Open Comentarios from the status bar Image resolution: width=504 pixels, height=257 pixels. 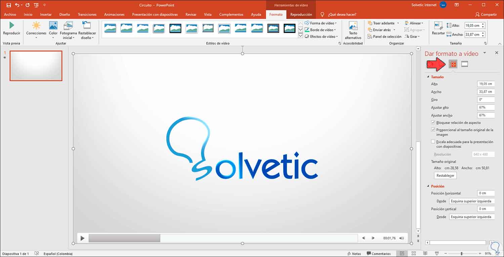[379, 254]
